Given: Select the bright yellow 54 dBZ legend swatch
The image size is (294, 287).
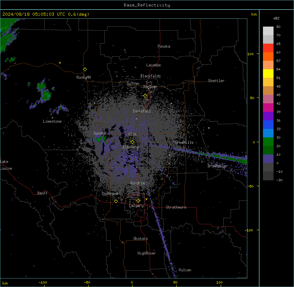Looking at the screenshot, I should click(x=268, y=73).
